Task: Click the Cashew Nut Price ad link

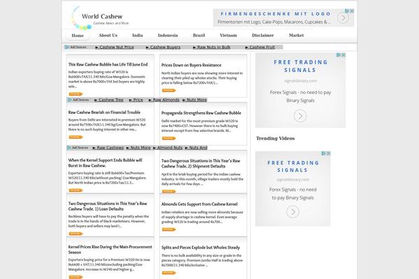Action: [x=115, y=47]
